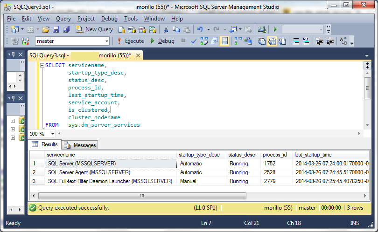Expand the first tree node in side panel
Image resolution: width=378 pixels, height=232 pixels.
13,121
